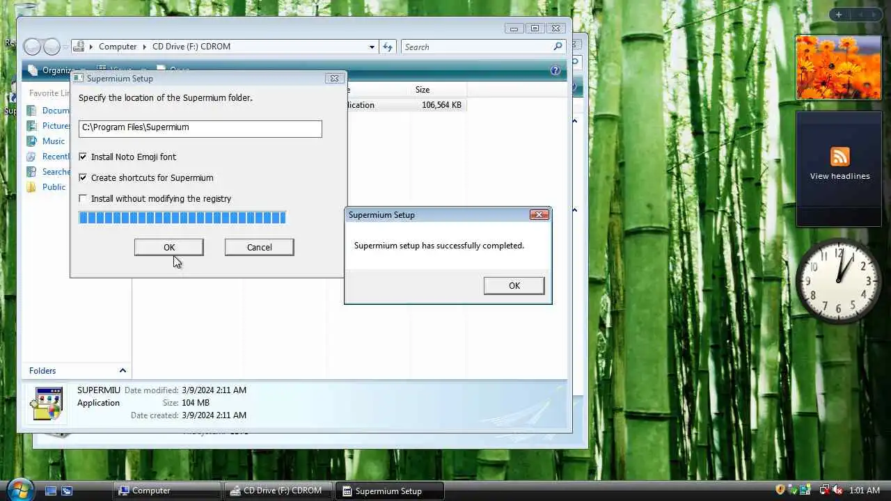The height and width of the screenshot is (501, 891).
Task: Select Computer in the address breadcrumb
Action: [118, 47]
